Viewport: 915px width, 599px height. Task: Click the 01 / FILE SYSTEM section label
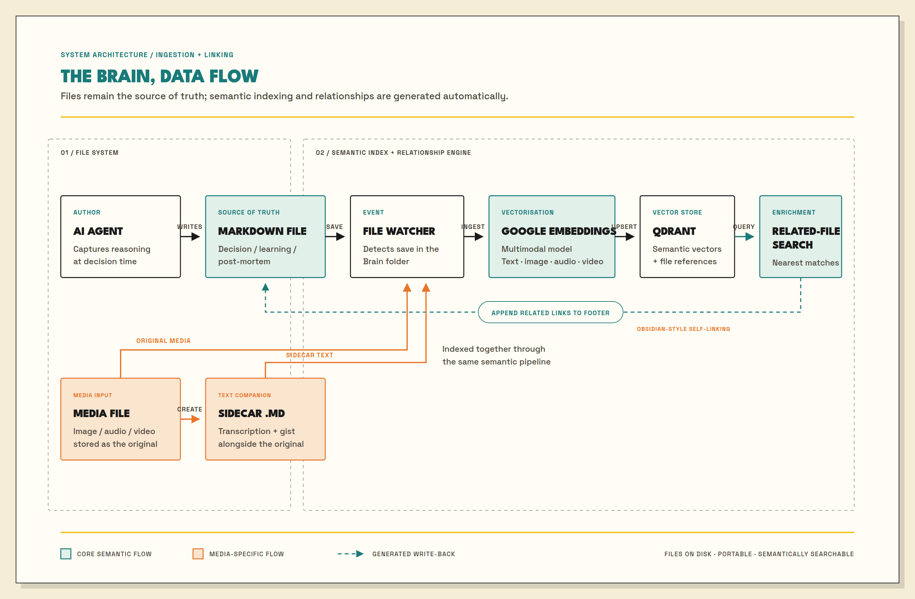point(90,153)
